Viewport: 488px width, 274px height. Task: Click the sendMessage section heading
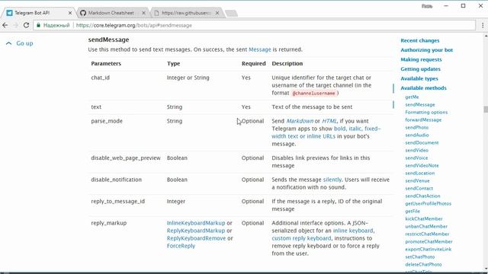tap(108, 40)
